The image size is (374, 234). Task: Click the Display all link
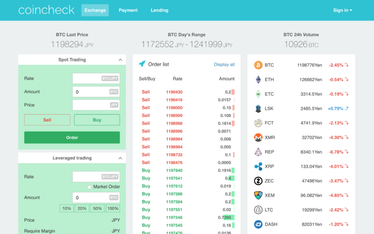[224, 64]
